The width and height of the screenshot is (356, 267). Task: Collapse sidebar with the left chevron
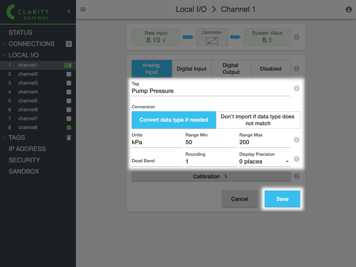tap(69, 11)
